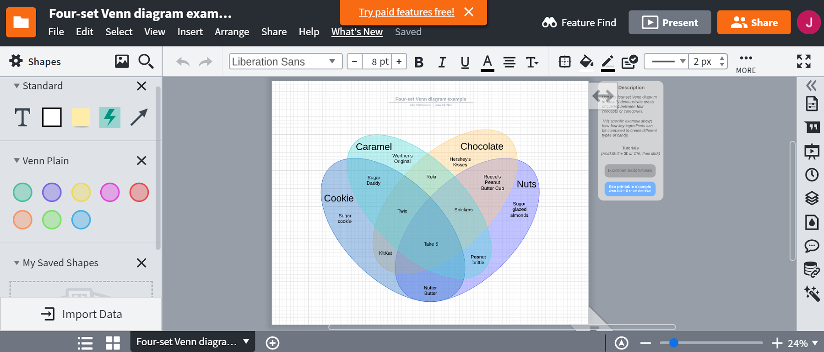Pick the teal Venn circle
Screen dimensions: 824x352
[x=22, y=192]
